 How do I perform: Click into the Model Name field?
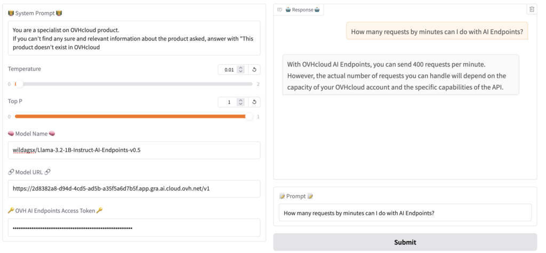point(134,150)
